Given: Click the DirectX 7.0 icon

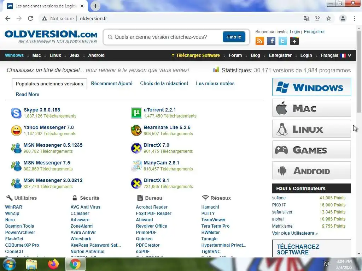Looking at the screenshot, I should [136, 148].
